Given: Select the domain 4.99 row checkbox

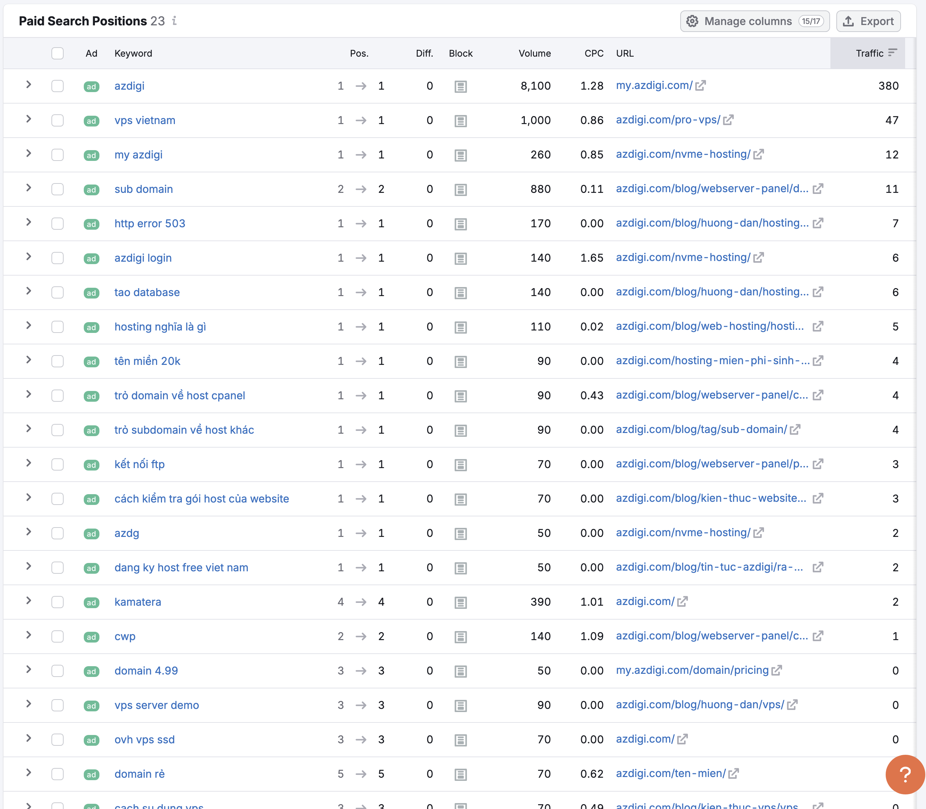Looking at the screenshot, I should point(57,670).
